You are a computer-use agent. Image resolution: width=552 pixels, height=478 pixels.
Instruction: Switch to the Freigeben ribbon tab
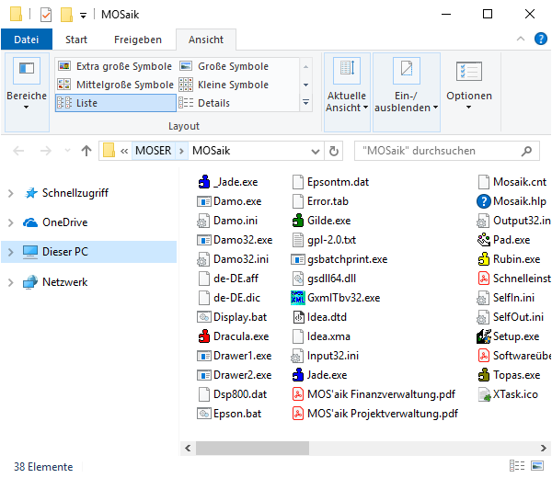pos(137,40)
